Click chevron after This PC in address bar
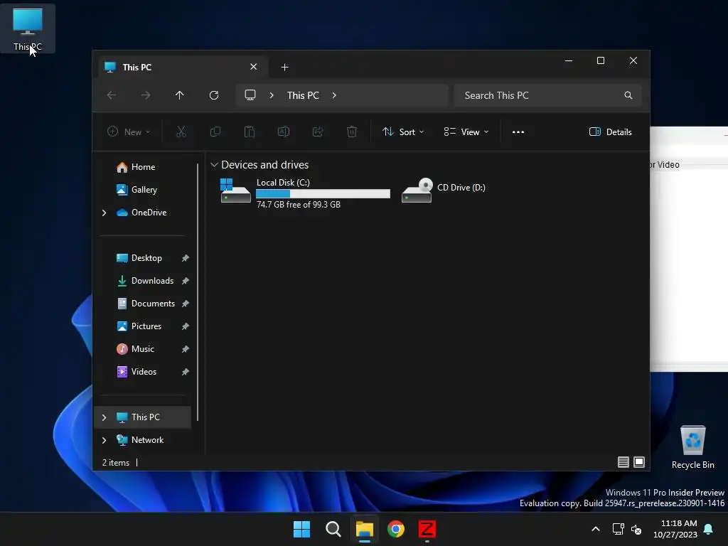Screen dimensions: 728x546 pyautogui.click(x=334, y=95)
